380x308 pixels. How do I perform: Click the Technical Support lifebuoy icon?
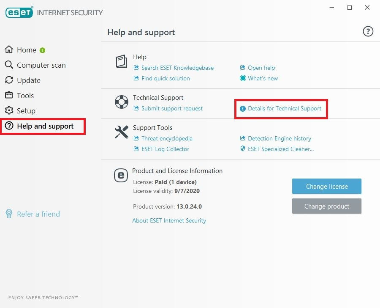122,102
